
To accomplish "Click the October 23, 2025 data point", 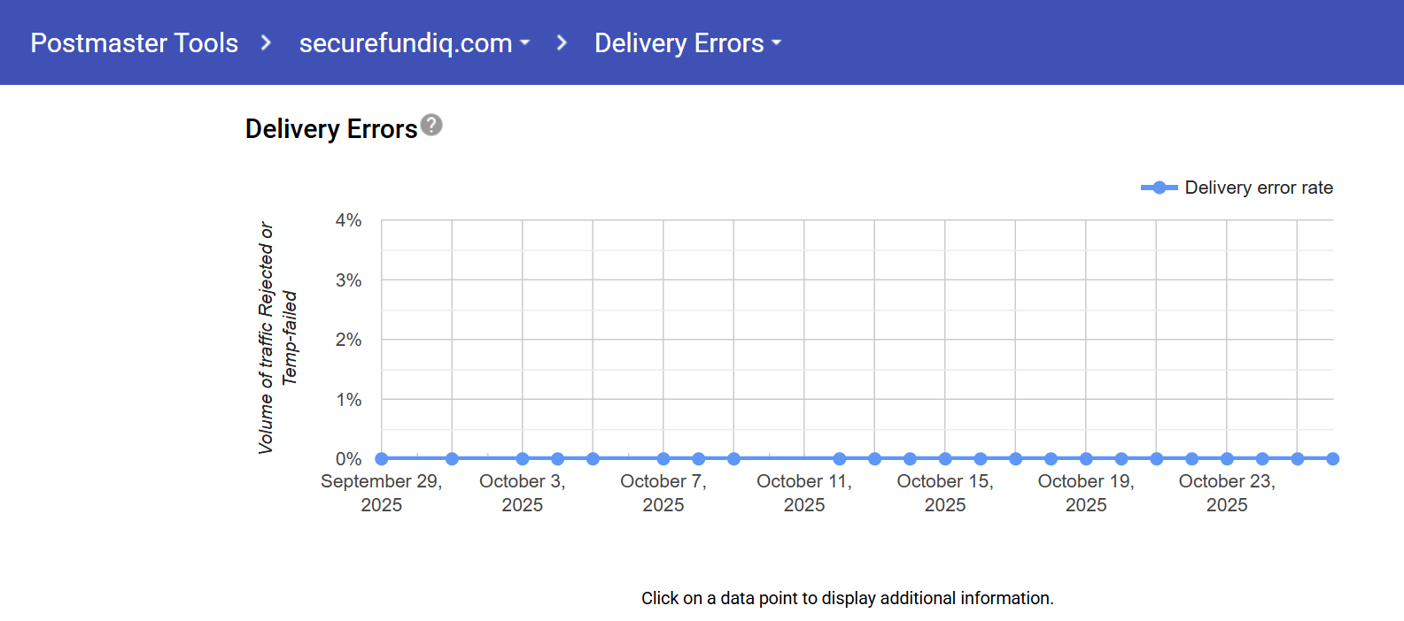I will point(1227,459).
